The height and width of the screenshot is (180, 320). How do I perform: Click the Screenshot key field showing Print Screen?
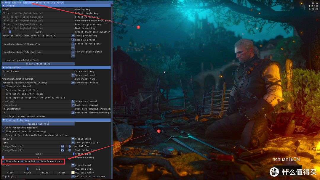(38, 72)
